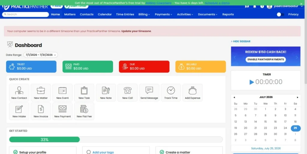This screenshot has height=154, width=307.
Task: Expand the Activities menu
Action: tap(185, 14)
